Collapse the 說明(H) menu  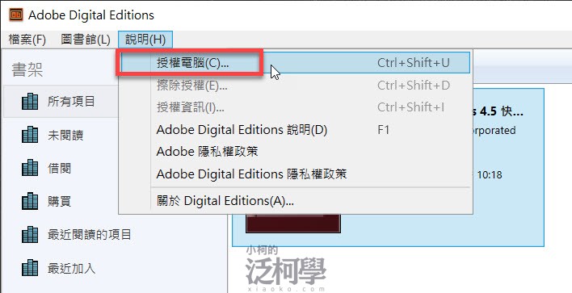click(x=145, y=39)
